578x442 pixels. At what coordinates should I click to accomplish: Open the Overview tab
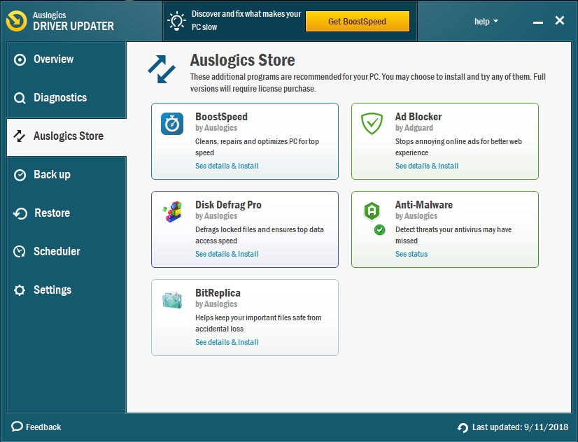pos(53,59)
